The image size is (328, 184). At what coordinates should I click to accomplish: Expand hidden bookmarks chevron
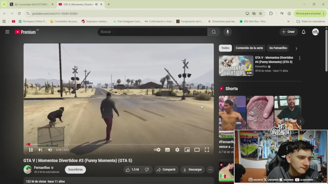coord(288,21)
